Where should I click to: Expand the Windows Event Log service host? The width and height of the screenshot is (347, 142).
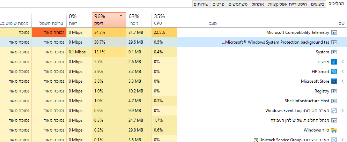tap(342, 111)
